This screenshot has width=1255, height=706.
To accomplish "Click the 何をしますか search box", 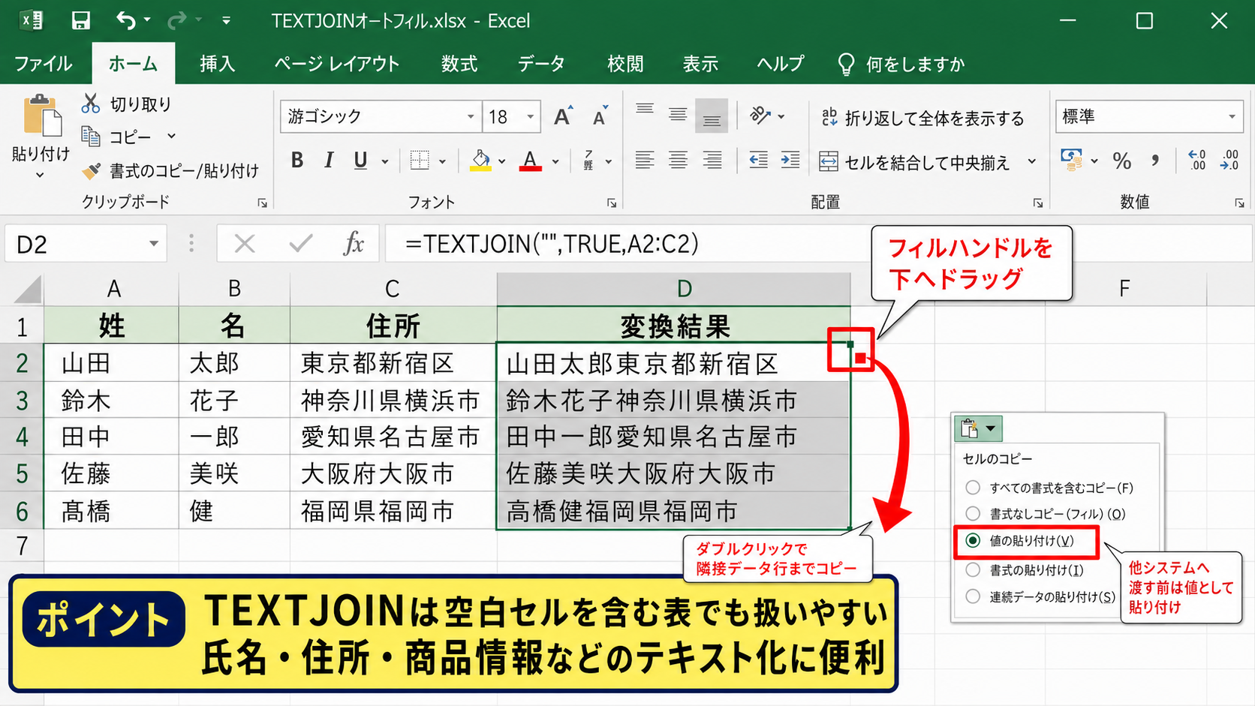I will (901, 65).
